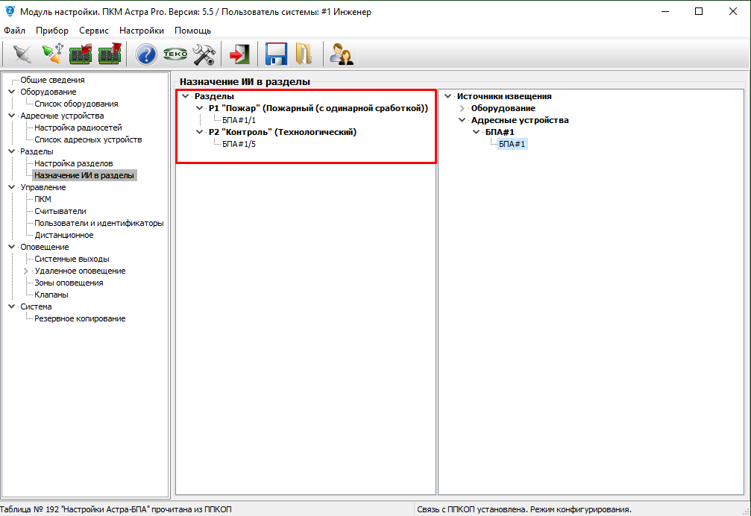Collapse the P1 "Пожар" section node
Viewport: 751px width, 516px height.
(199, 108)
